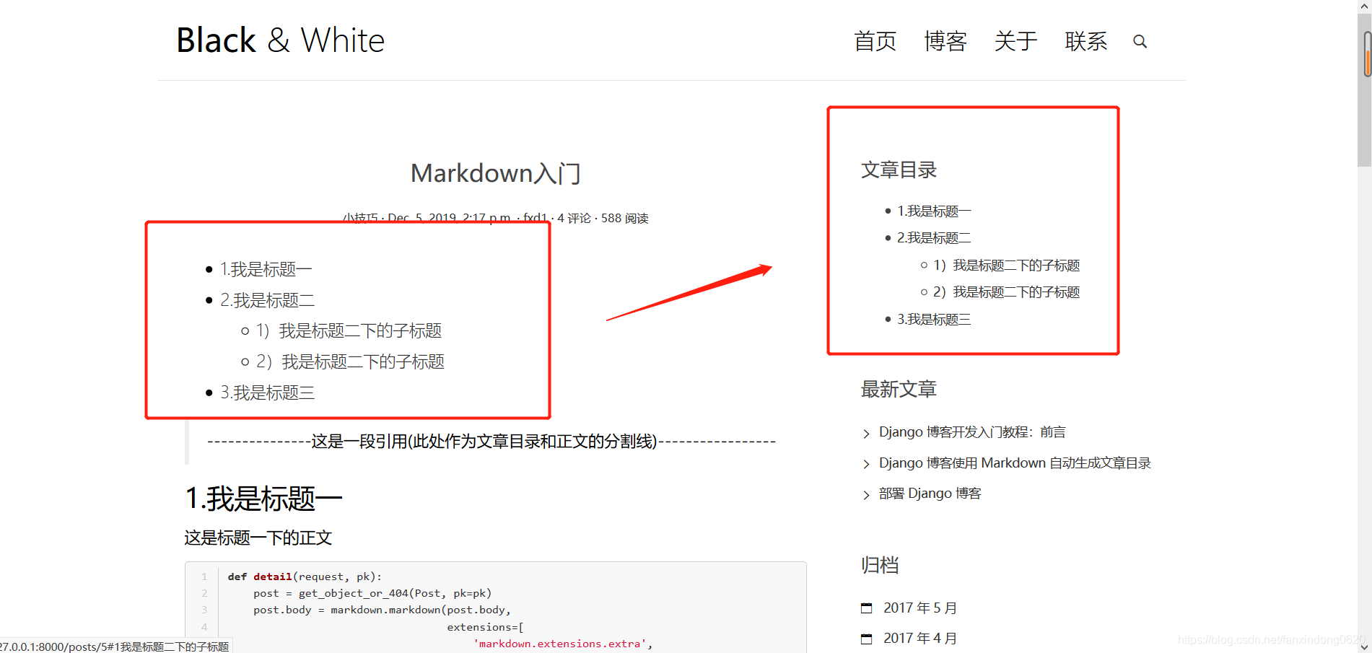The image size is (1372, 653).
Task: Open 1）我是标题二下的子标题 in article body TOC
Action: (x=349, y=330)
